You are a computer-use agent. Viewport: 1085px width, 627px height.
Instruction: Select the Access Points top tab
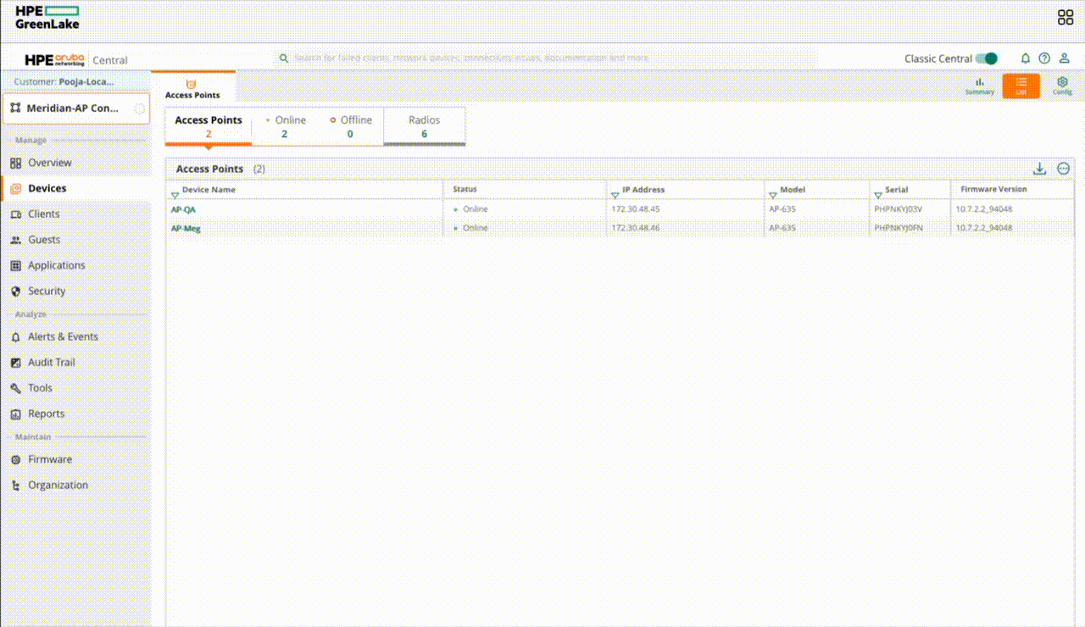pyautogui.click(x=192, y=87)
